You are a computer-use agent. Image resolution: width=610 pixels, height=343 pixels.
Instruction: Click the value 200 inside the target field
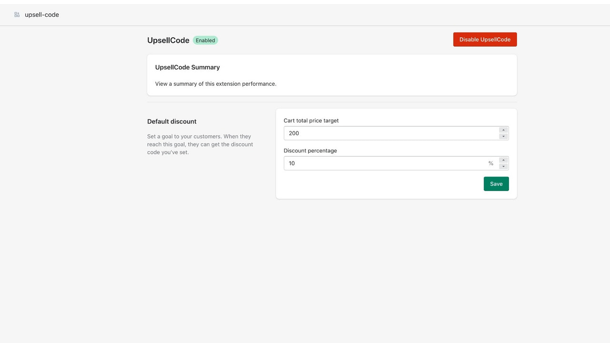click(294, 133)
